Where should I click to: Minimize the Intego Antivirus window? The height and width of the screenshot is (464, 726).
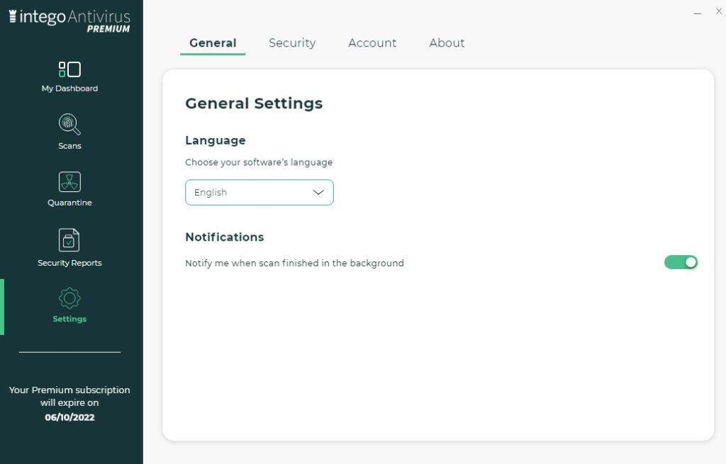click(698, 13)
